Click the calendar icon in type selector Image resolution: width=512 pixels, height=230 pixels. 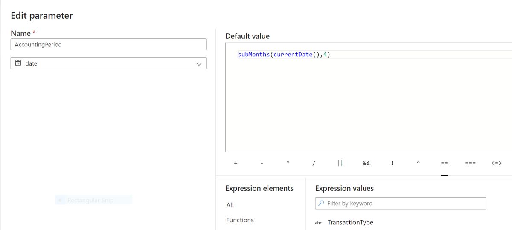(x=18, y=63)
